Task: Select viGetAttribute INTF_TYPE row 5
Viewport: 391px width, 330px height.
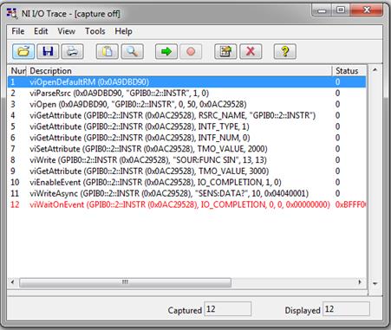Action: [187, 126]
